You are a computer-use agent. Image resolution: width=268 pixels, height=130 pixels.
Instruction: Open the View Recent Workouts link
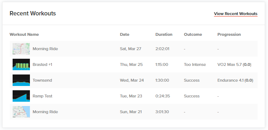click(236, 14)
